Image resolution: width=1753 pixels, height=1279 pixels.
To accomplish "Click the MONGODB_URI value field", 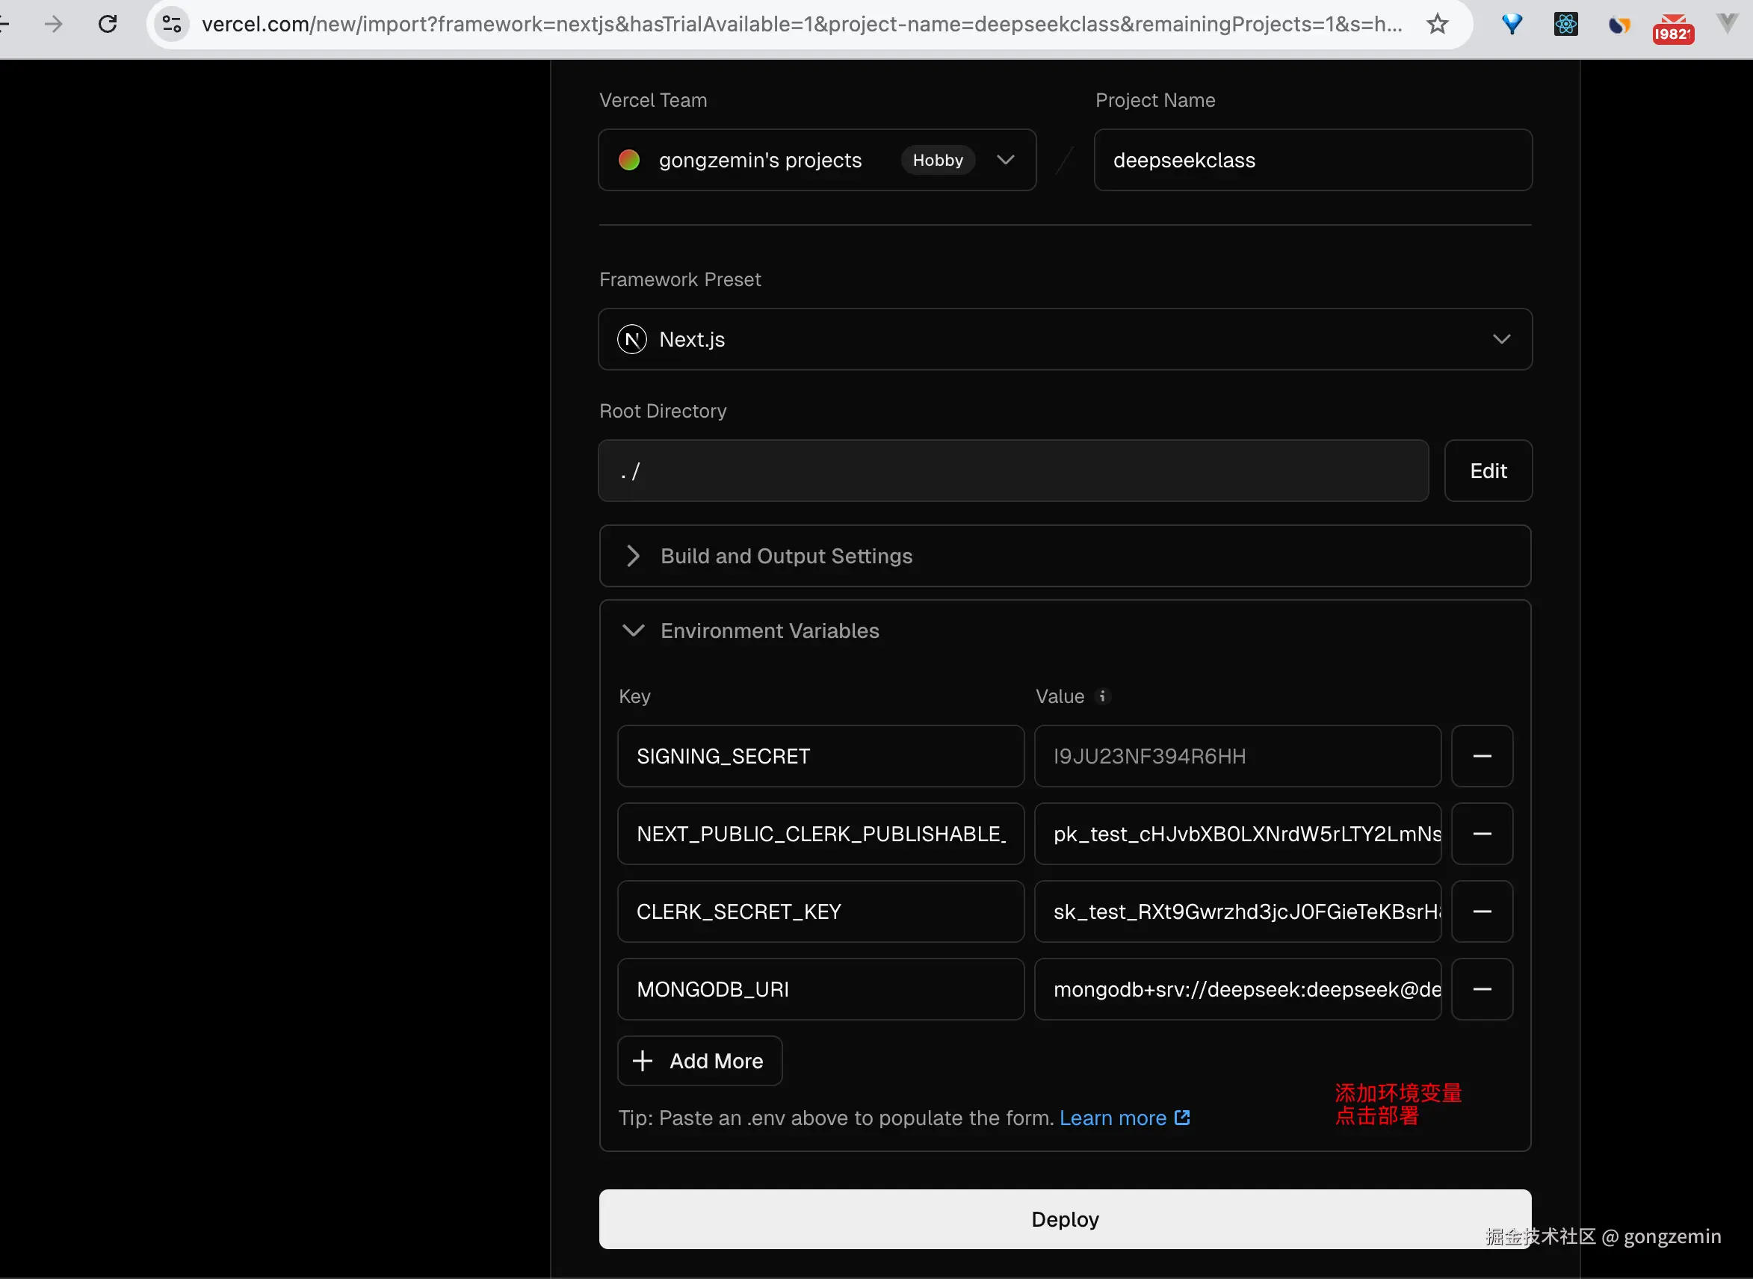I will pyautogui.click(x=1237, y=988).
